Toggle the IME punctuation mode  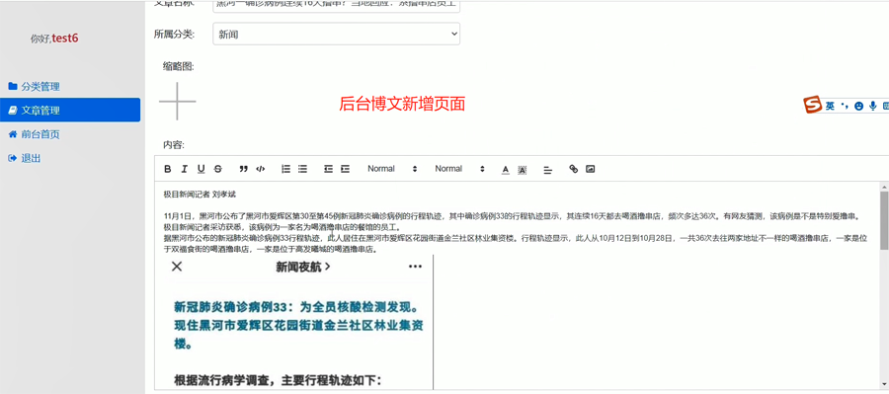(845, 106)
